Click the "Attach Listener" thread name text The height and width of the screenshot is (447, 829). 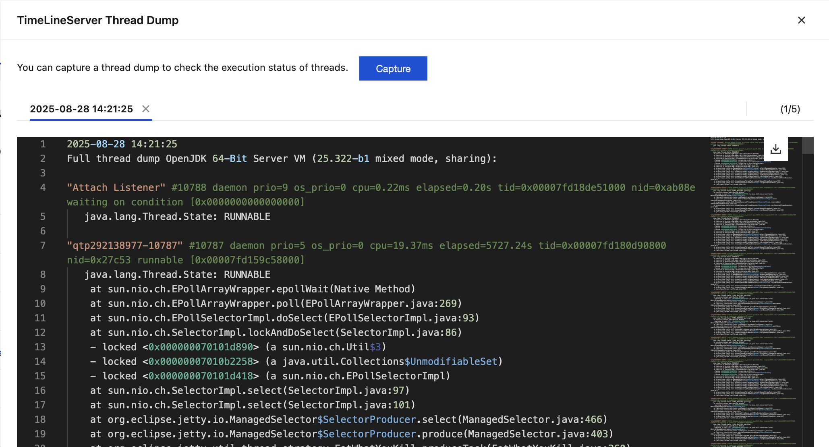[116, 188]
